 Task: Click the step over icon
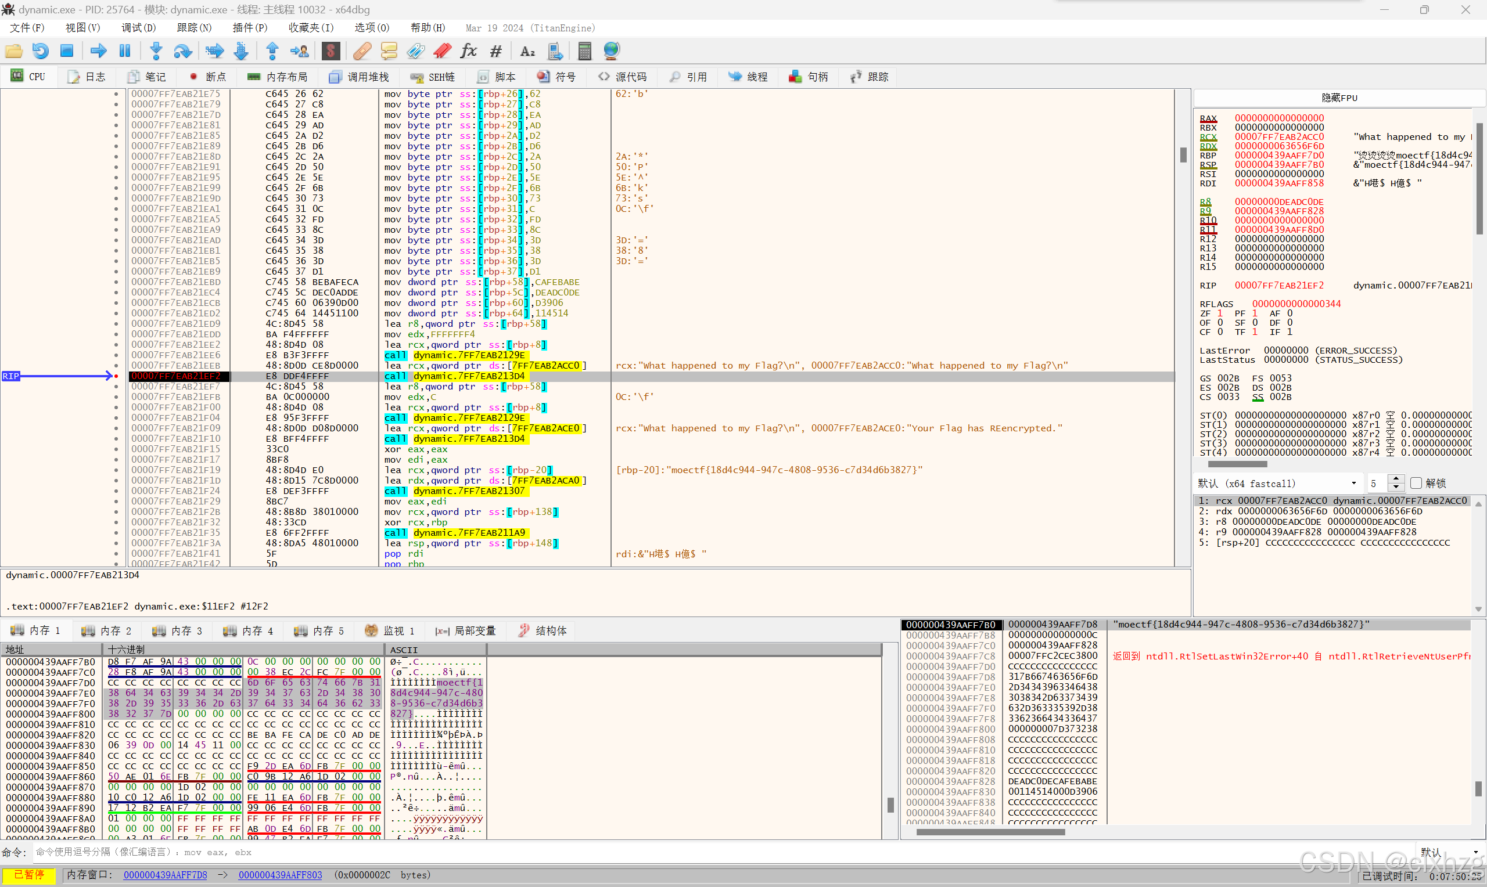point(182,51)
